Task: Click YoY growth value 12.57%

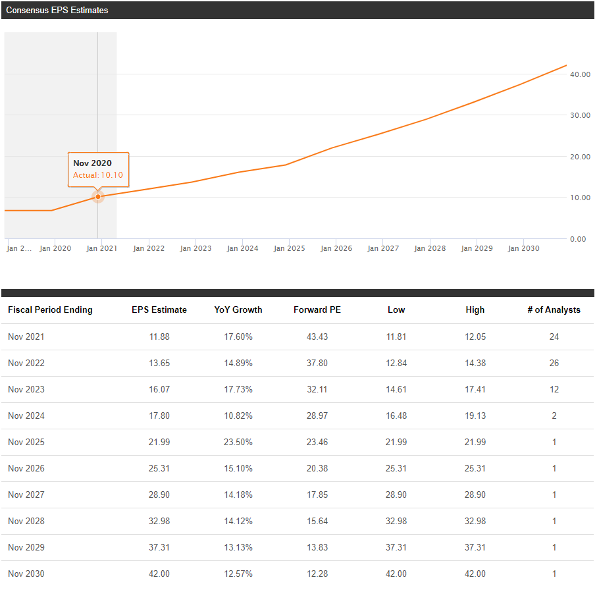Action: (238, 574)
